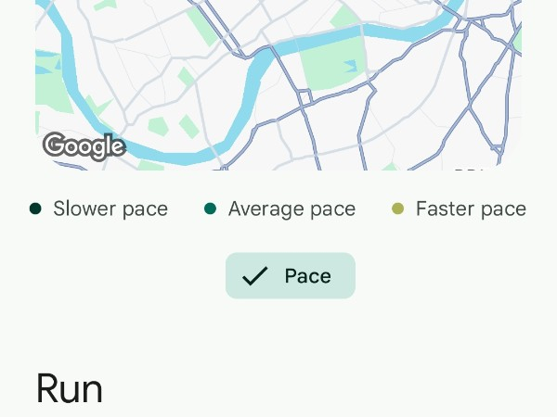Click the small square road junction below the park
The image size is (557, 417).
click(x=304, y=96)
